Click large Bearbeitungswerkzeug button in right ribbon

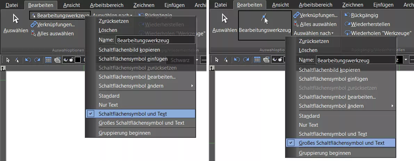coord(265,26)
